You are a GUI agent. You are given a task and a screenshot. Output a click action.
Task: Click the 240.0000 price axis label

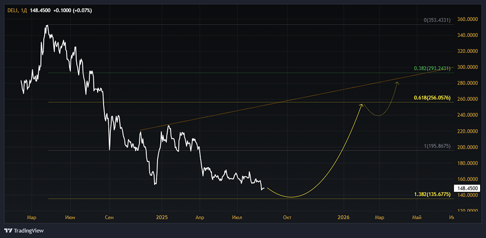pyautogui.click(x=468, y=115)
